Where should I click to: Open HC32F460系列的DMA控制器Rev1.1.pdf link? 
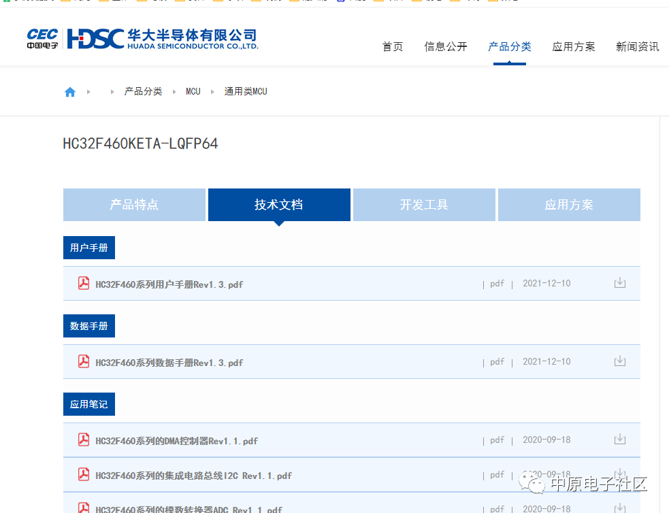(x=177, y=441)
